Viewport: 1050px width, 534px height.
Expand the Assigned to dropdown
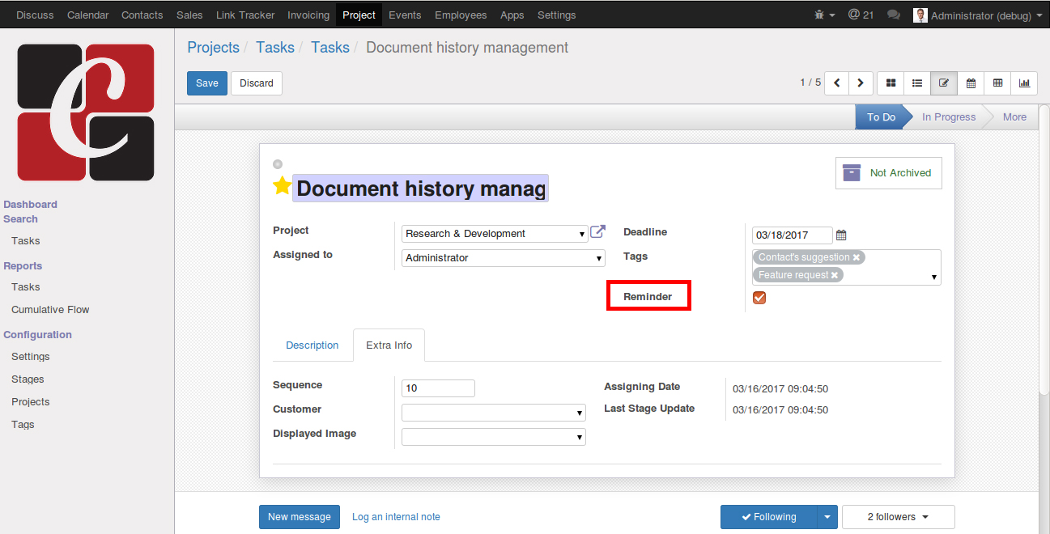504,258
